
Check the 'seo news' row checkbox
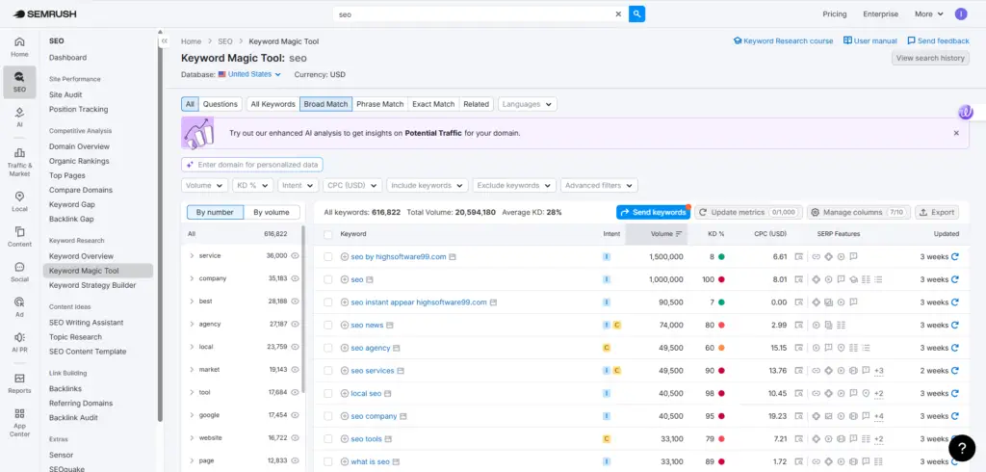pyautogui.click(x=327, y=325)
